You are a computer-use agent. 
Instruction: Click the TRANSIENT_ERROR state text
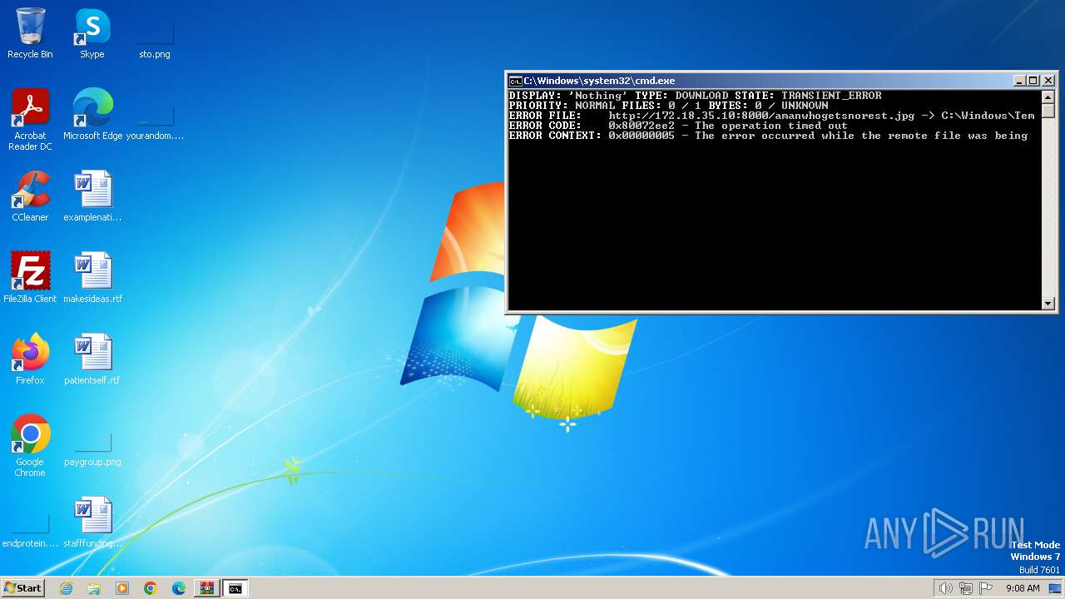[x=831, y=96]
